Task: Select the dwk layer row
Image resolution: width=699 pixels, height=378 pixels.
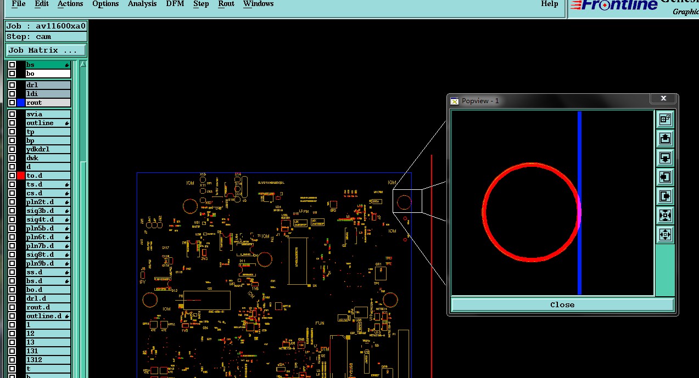Action: (x=48, y=158)
